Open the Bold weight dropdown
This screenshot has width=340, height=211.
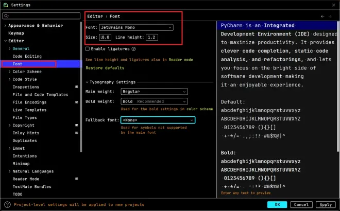pyautogui.click(x=154, y=101)
